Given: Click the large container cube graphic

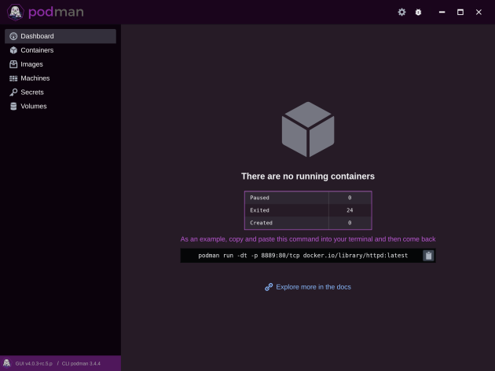Looking at the screenshot, I should pyautogui.click(x=308, y=129).
